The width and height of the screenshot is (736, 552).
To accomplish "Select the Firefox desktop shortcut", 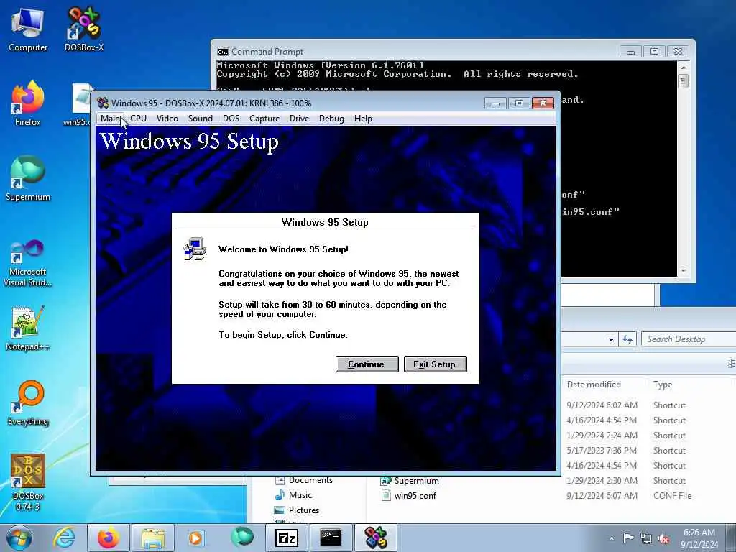I will 28,103.
